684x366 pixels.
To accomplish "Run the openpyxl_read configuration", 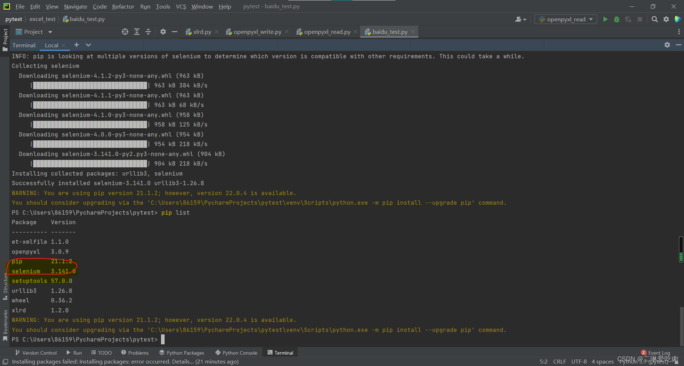I will pyautogui.click(x=605, y=19).
